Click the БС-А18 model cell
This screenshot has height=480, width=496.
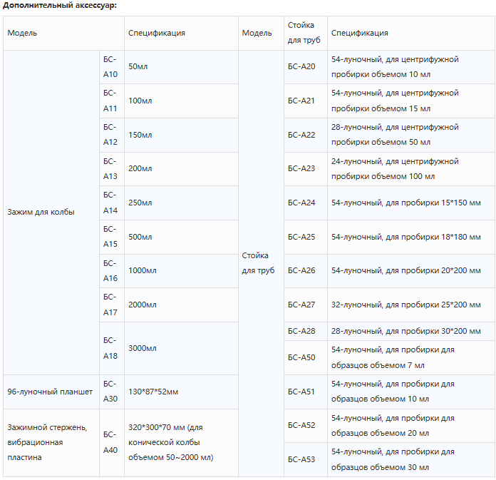[x=112, y=348]
